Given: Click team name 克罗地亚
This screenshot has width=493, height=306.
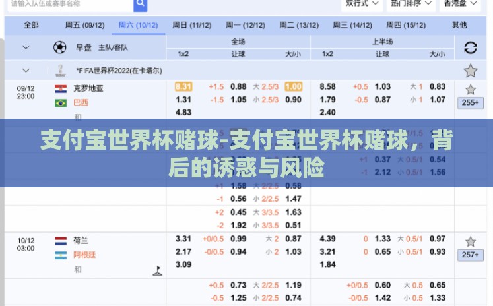Looking at the screenshot, I should click(x=88, y=88).
